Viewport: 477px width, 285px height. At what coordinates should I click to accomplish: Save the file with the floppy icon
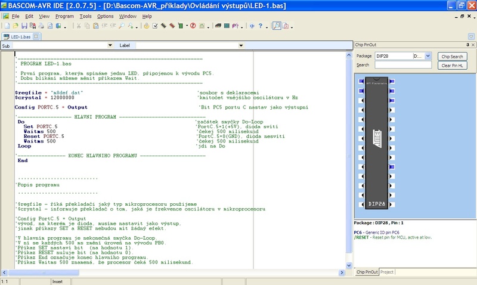tap(24, 26)
